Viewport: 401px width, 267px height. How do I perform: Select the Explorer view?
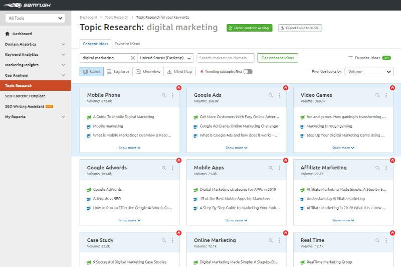[x=118, y=71]
